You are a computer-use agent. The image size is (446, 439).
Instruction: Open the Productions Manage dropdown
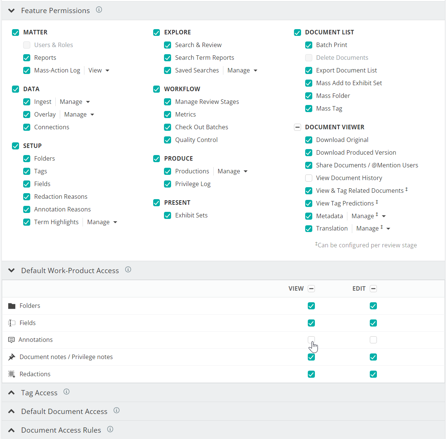click(x=233, y=171)
